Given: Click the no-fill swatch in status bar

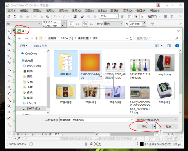Looking at the screenshot, I should pos(96,144).
